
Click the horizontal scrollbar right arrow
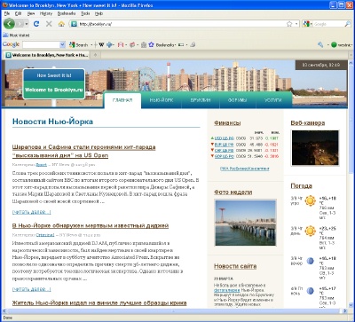tap(345, 311)
